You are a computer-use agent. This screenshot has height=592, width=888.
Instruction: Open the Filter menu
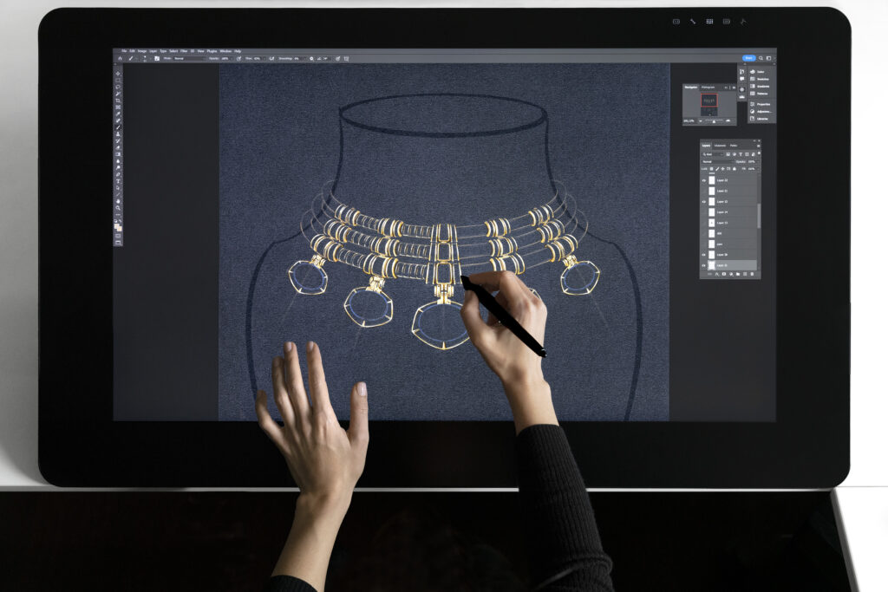(184, 51)
